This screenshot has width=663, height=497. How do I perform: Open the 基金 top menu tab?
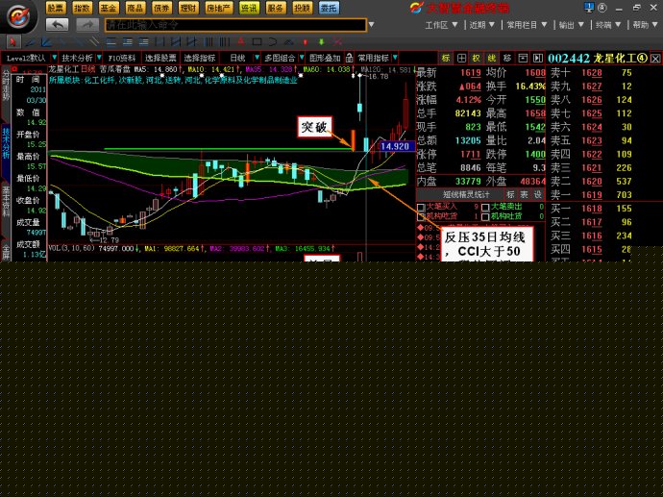click(109, 8)
